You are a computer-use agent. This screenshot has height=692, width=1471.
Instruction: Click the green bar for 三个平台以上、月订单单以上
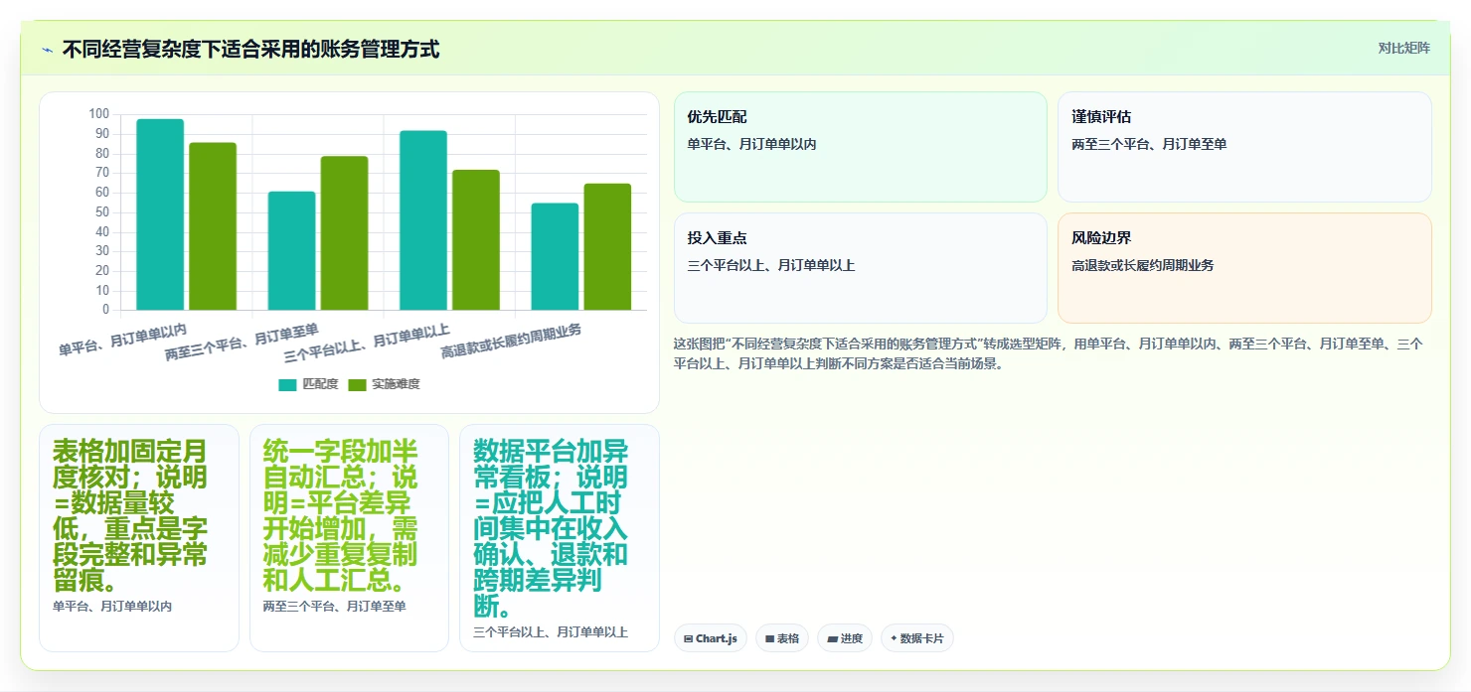(x=476, y=240)
